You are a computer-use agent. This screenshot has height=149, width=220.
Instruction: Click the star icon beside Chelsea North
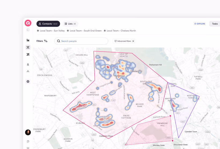(x=105, y=31)
